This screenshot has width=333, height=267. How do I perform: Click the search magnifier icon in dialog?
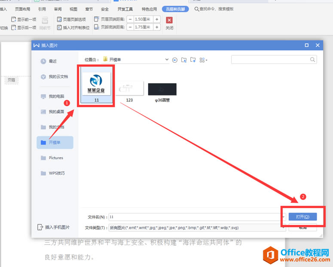tap(312, 60)
